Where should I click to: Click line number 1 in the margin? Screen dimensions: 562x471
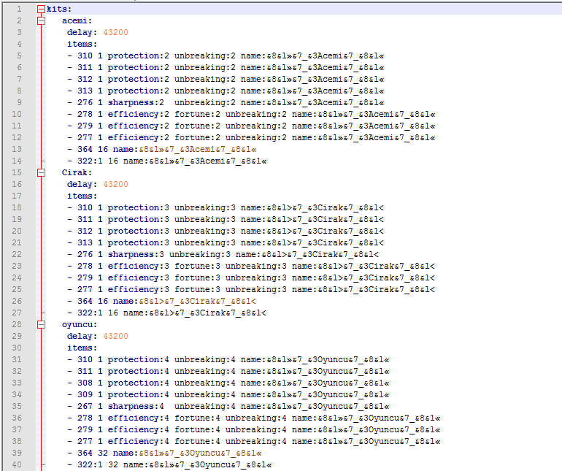pos(19,9)
